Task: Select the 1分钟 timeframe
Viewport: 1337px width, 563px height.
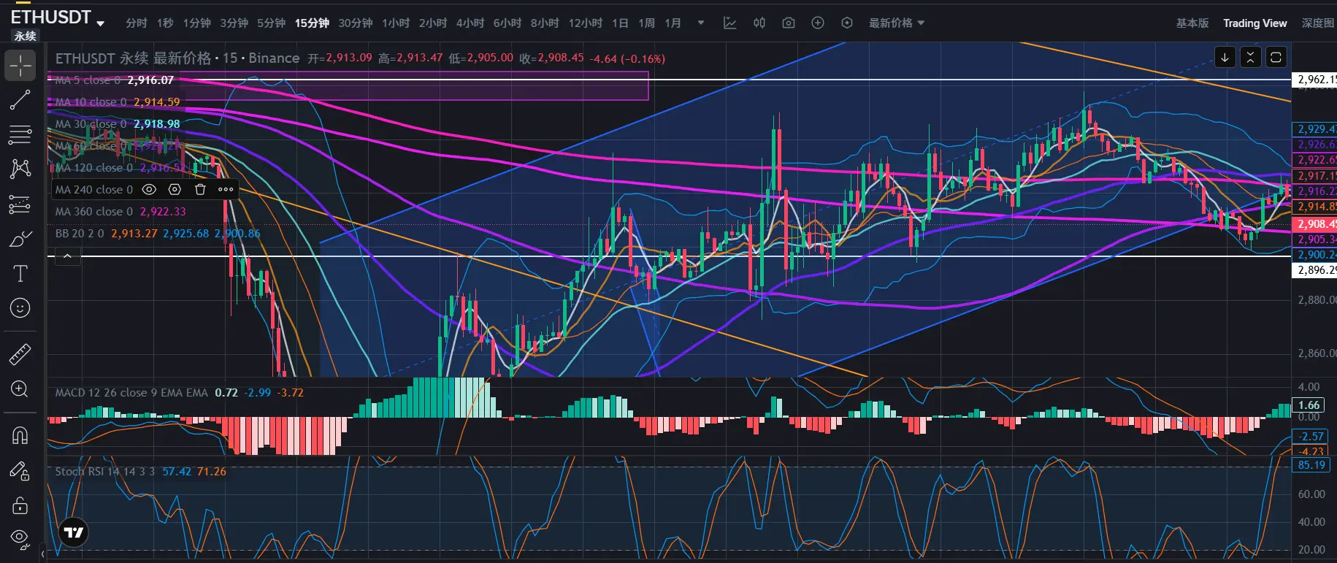Action: 196,23
